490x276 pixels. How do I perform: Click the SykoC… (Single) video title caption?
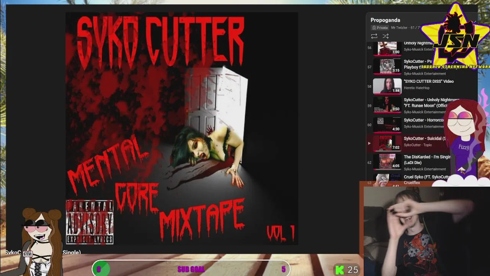point(43,252)
